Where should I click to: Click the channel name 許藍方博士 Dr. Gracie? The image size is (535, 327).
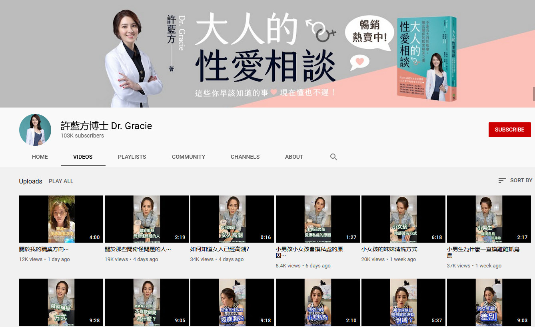(106, 126)
